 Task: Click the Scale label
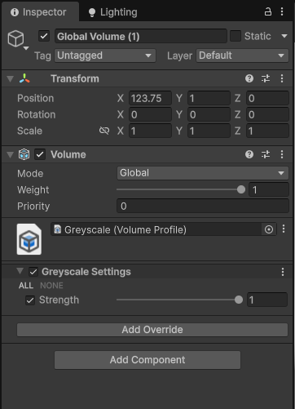point(29,131)
